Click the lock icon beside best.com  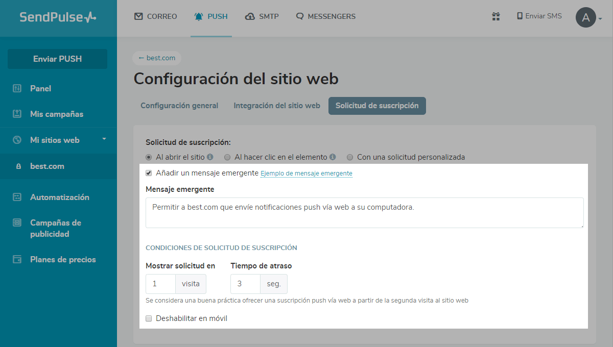[x=19, y=166]
